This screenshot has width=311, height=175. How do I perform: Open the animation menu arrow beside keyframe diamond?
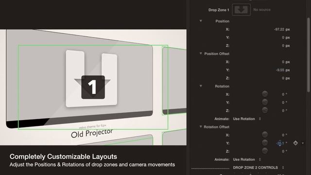click(303, 143)
